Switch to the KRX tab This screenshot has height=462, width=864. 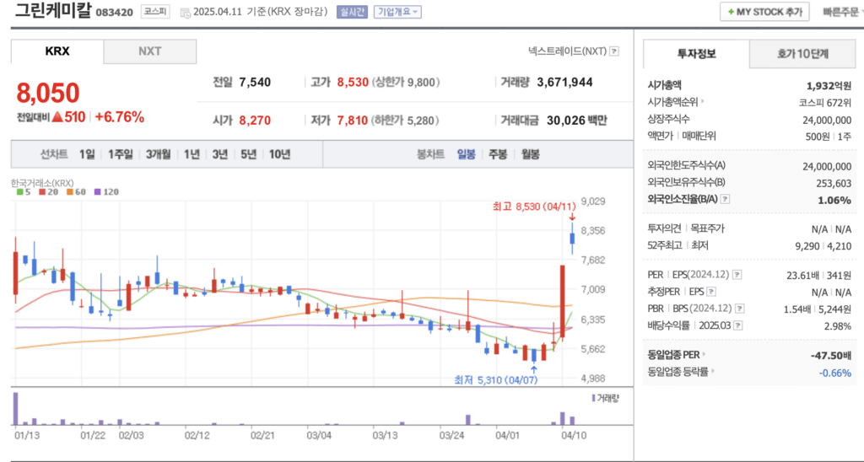(x=57, y=51)
